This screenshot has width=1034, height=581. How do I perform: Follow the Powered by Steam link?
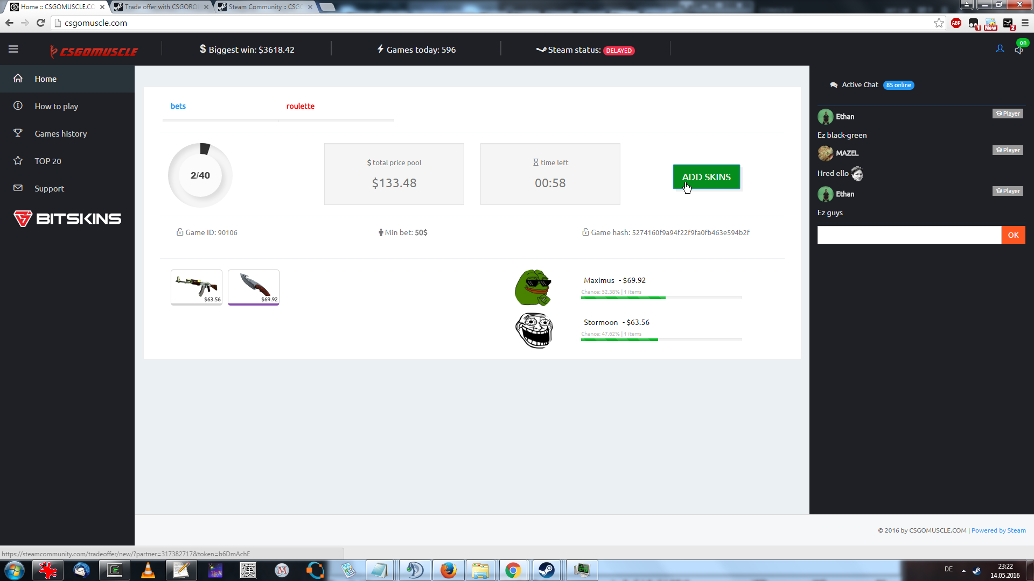(x=998, y=530)
